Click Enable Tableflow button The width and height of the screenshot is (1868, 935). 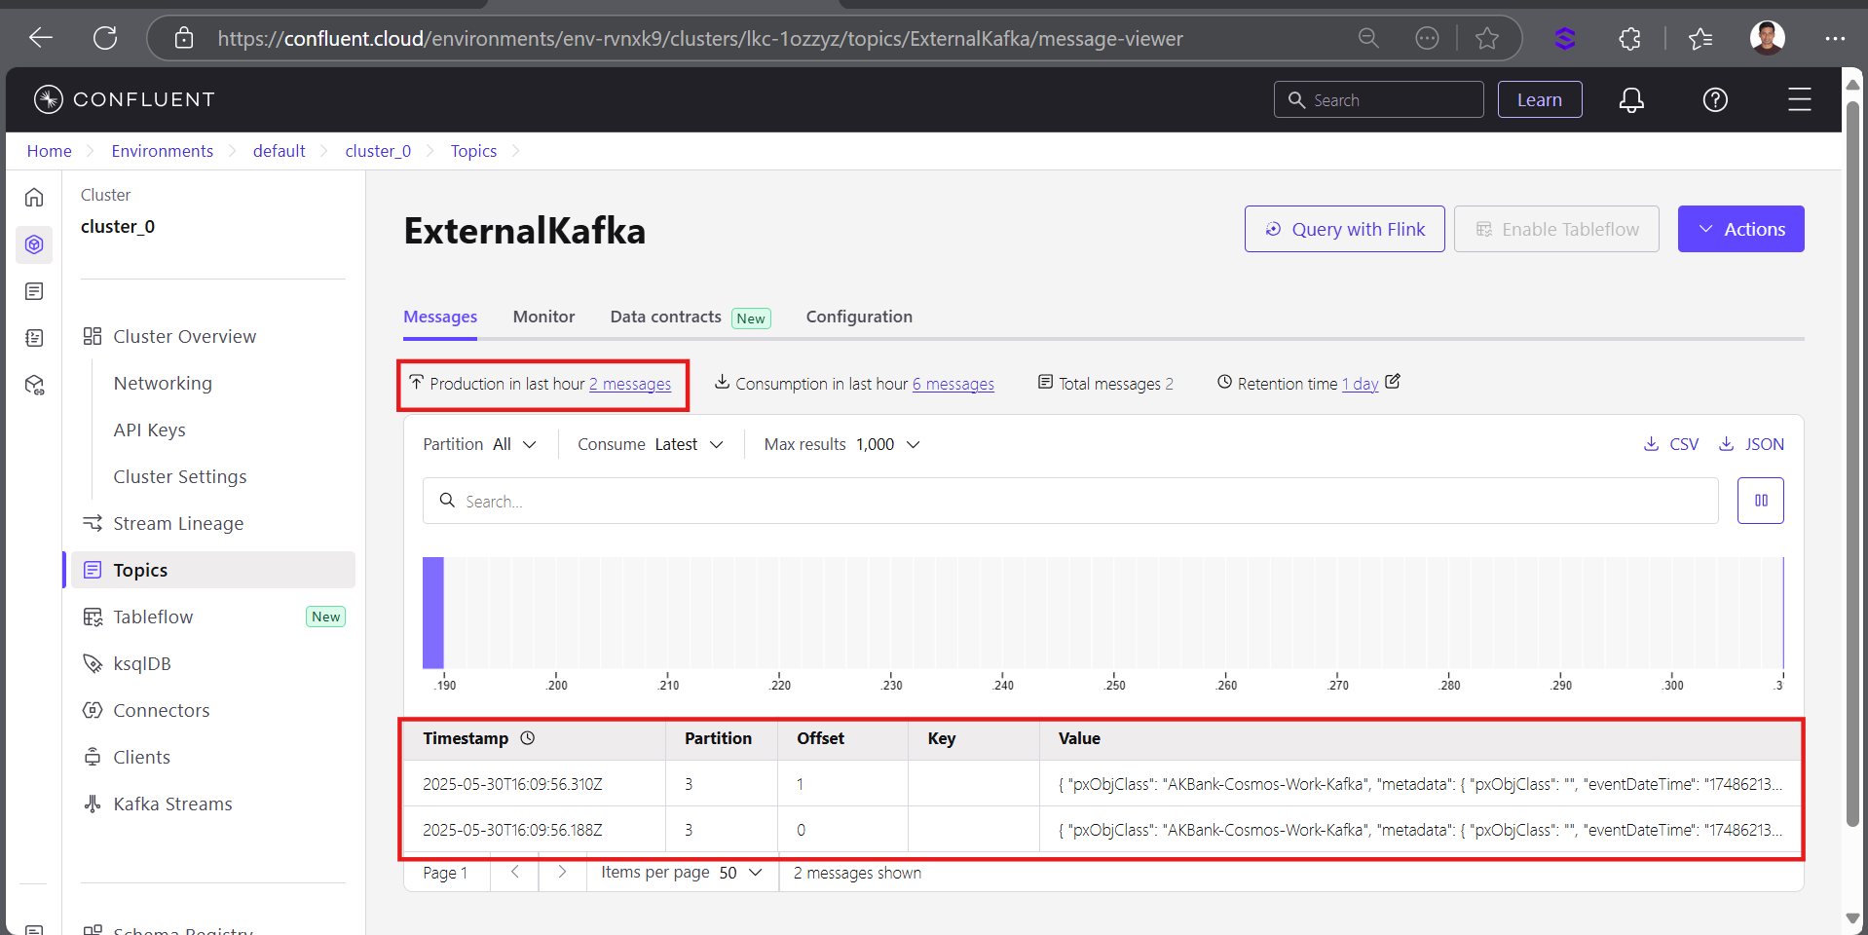tap(1556, 229)
